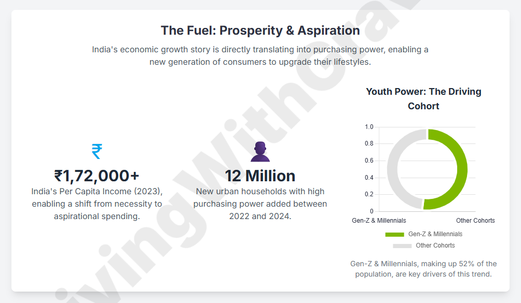The image size is (521, 303).
Task: Hide Gen-Z & Millennials via its legend label
Action: (435, 234)
